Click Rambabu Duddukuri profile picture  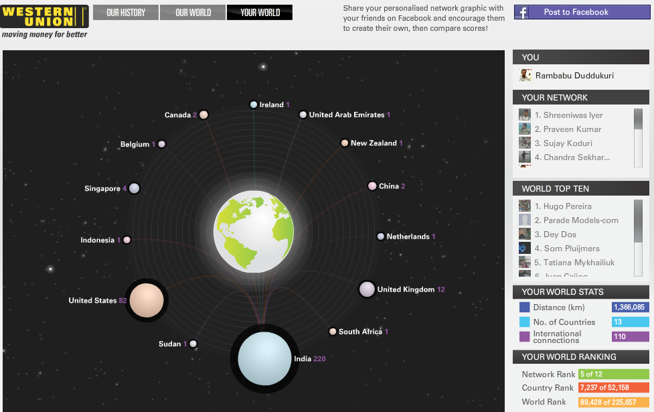525,75
